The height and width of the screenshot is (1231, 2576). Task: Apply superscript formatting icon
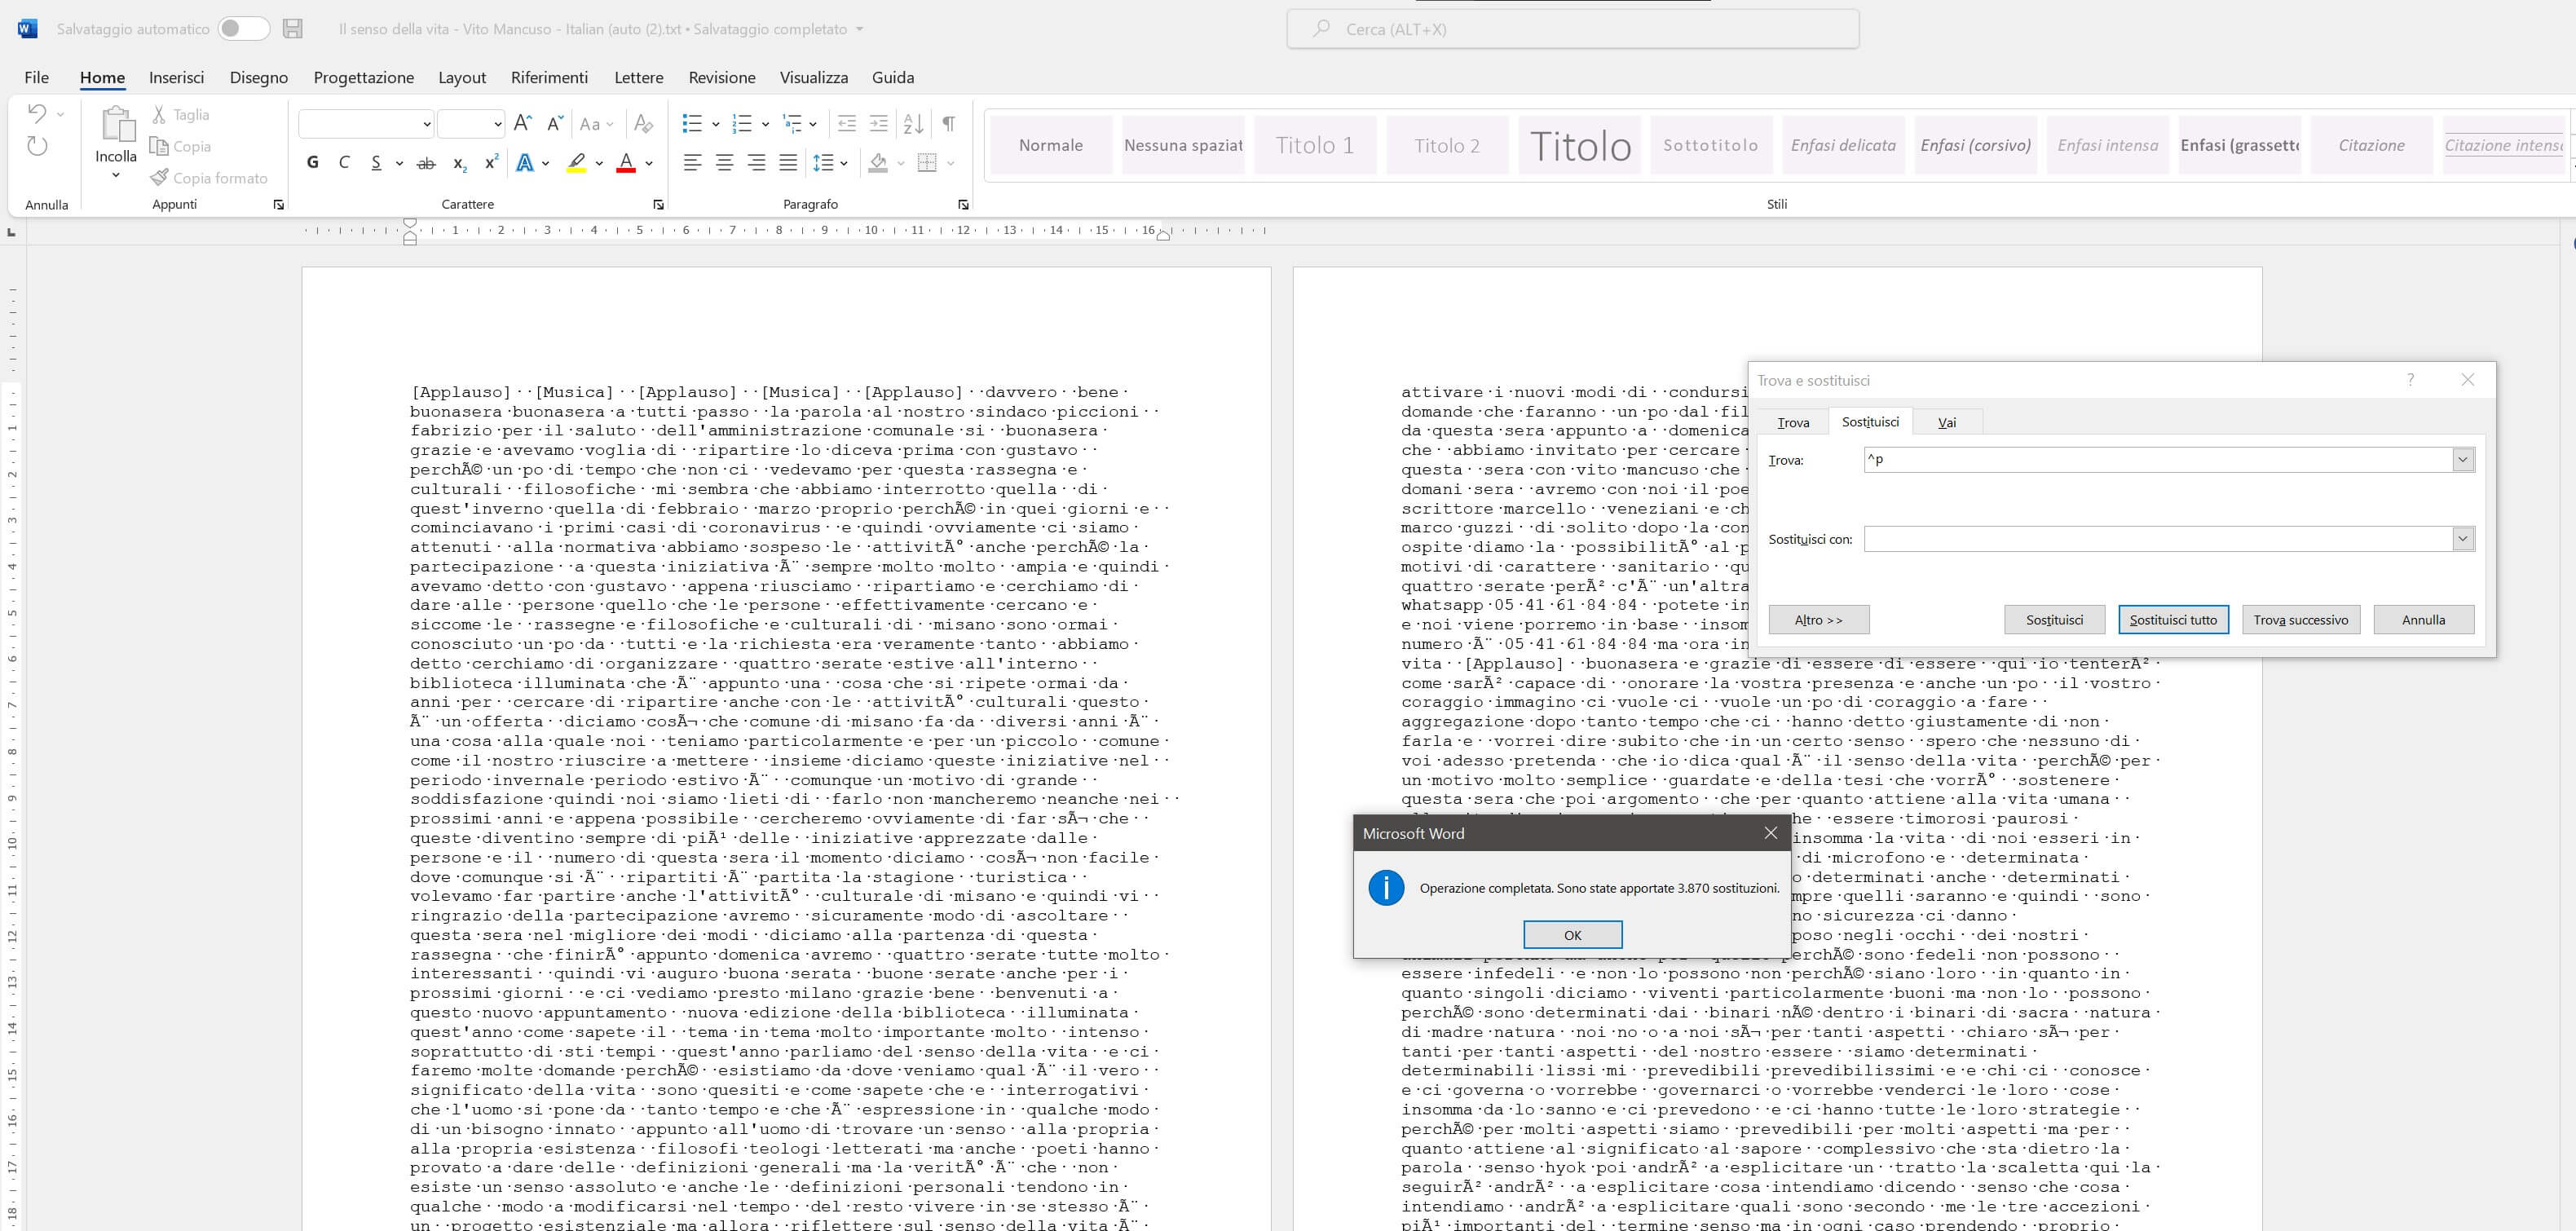(x=491, y=162)
